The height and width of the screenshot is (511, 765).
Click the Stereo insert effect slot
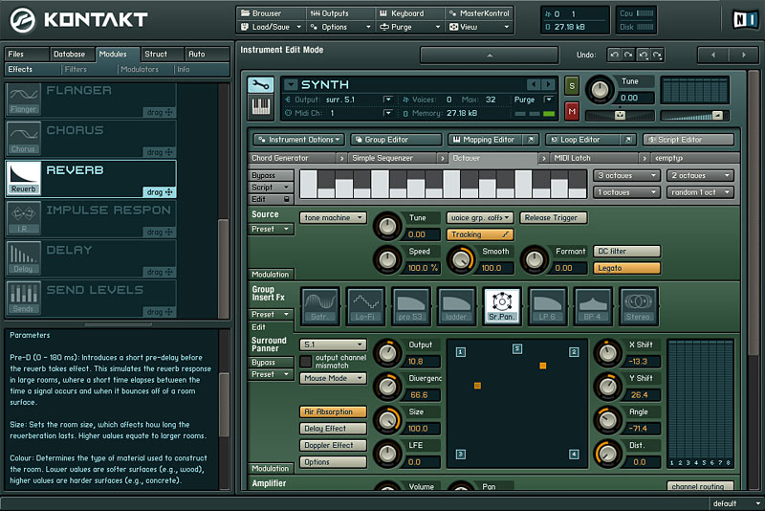click(x=638, y=306)
